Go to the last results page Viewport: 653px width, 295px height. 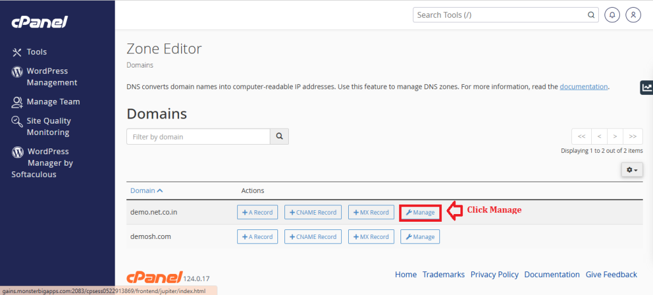633,136
